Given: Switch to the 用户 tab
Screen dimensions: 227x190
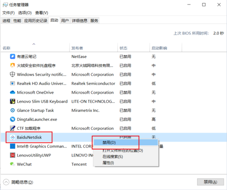Looking at the screenshot, I should click(x=65, y=20).
